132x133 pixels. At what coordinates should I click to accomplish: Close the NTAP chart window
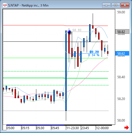click(x=125, y=5)
